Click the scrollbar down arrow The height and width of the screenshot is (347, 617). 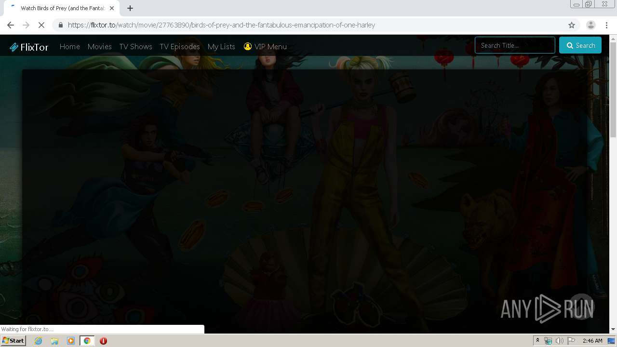tap(613, 329)
